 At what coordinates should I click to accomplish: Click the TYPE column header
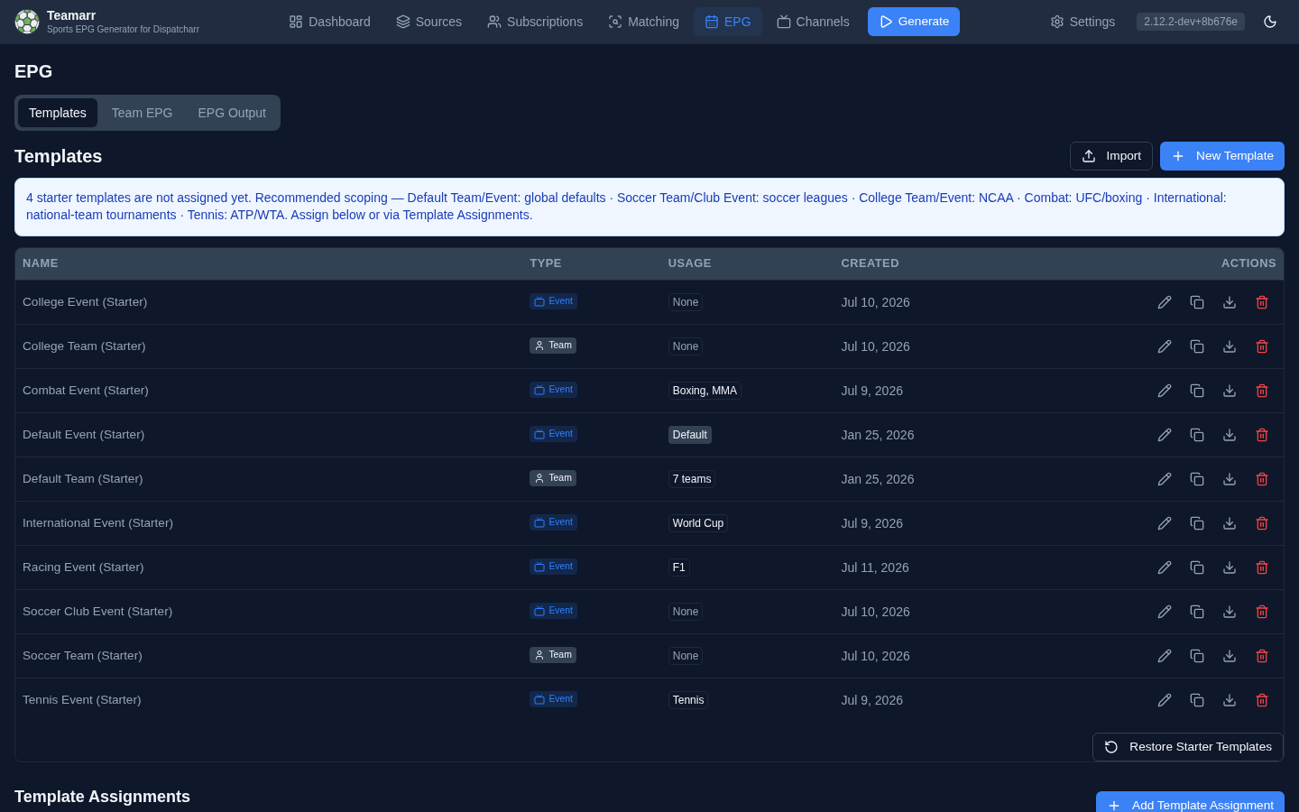coord(546,263)
